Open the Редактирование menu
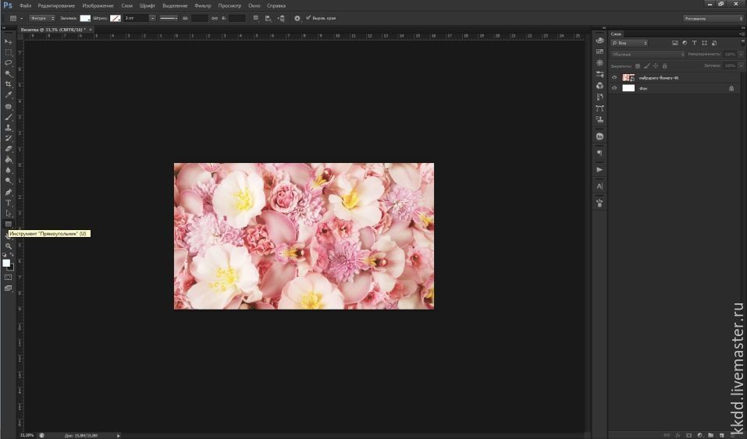This screenshot has height=439, width=747. coord(56,5)
